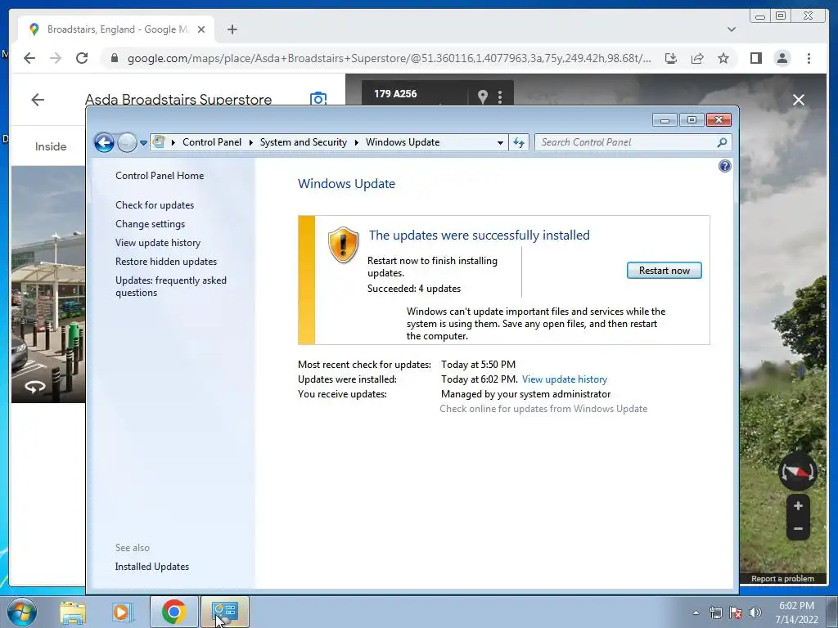Select the Control Panel breadcrumb segment
The height and width of the screenshot is (628, 838).
[212, 142]
